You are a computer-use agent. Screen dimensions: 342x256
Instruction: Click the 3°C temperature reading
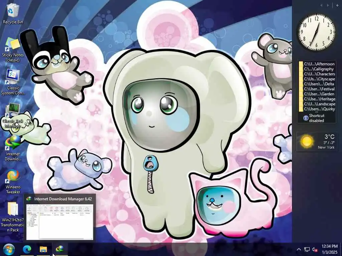coord(329,136)
